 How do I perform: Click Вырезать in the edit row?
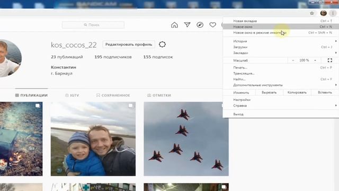(269, 92)
